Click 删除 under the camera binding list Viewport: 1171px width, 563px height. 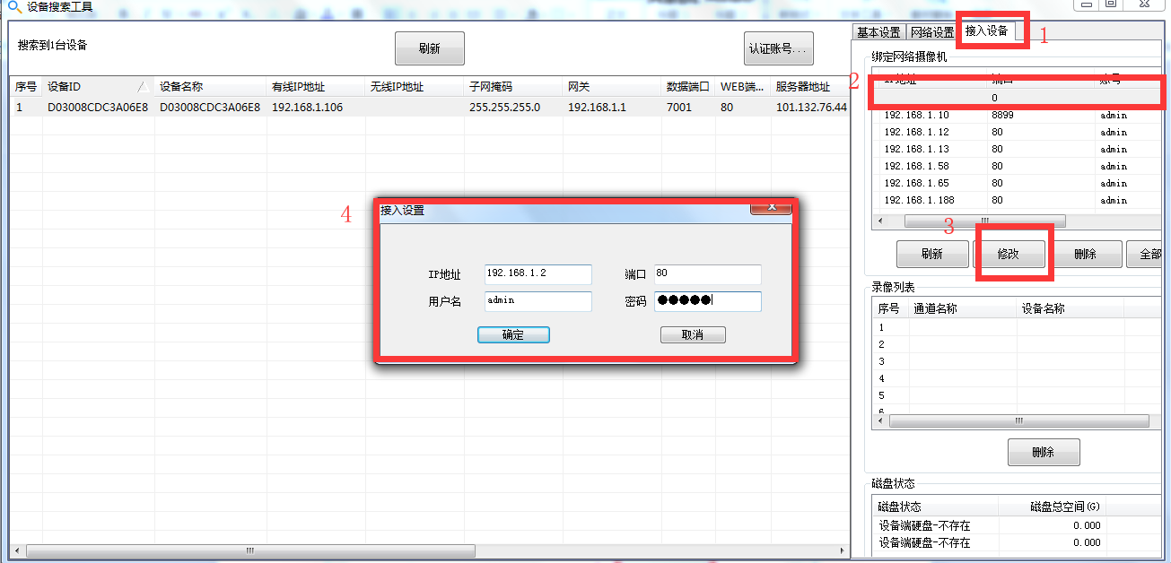[x=1086, y=254]
